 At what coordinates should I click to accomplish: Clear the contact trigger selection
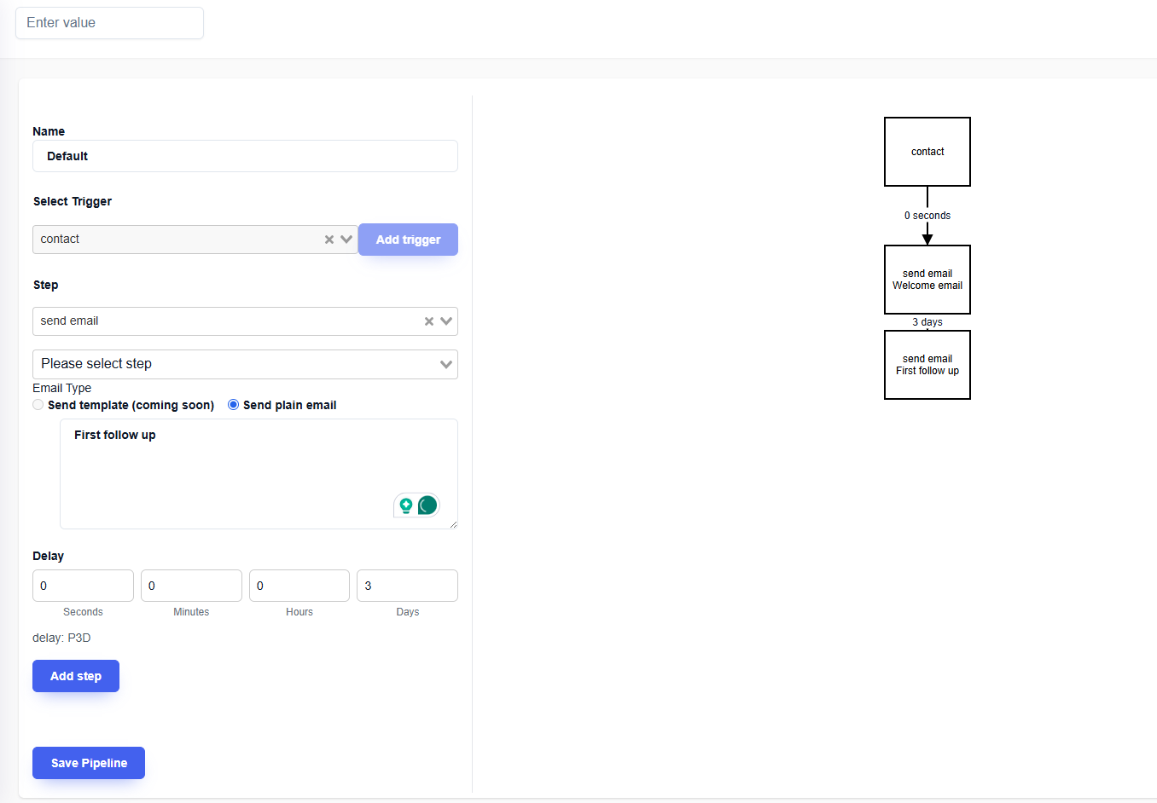pos(328,240)
